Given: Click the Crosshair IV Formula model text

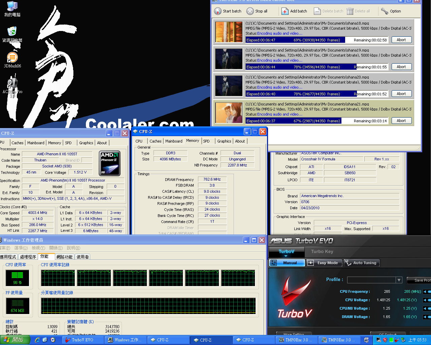Looking at the screenshot, I should [318, 159].
